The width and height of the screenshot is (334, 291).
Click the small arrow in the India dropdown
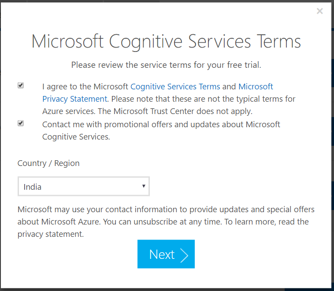(144, 186)
